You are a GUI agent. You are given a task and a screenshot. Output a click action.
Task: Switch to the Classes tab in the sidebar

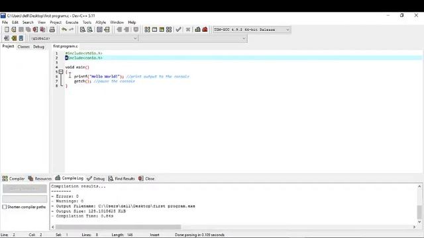tap(24, 47)
